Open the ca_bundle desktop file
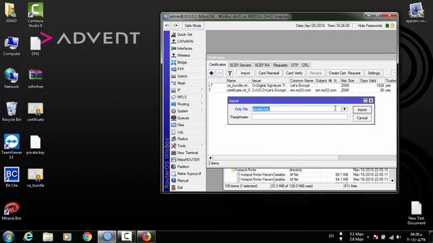 35,178
